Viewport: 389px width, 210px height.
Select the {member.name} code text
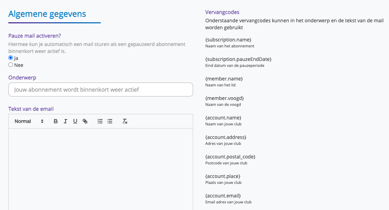224,79
